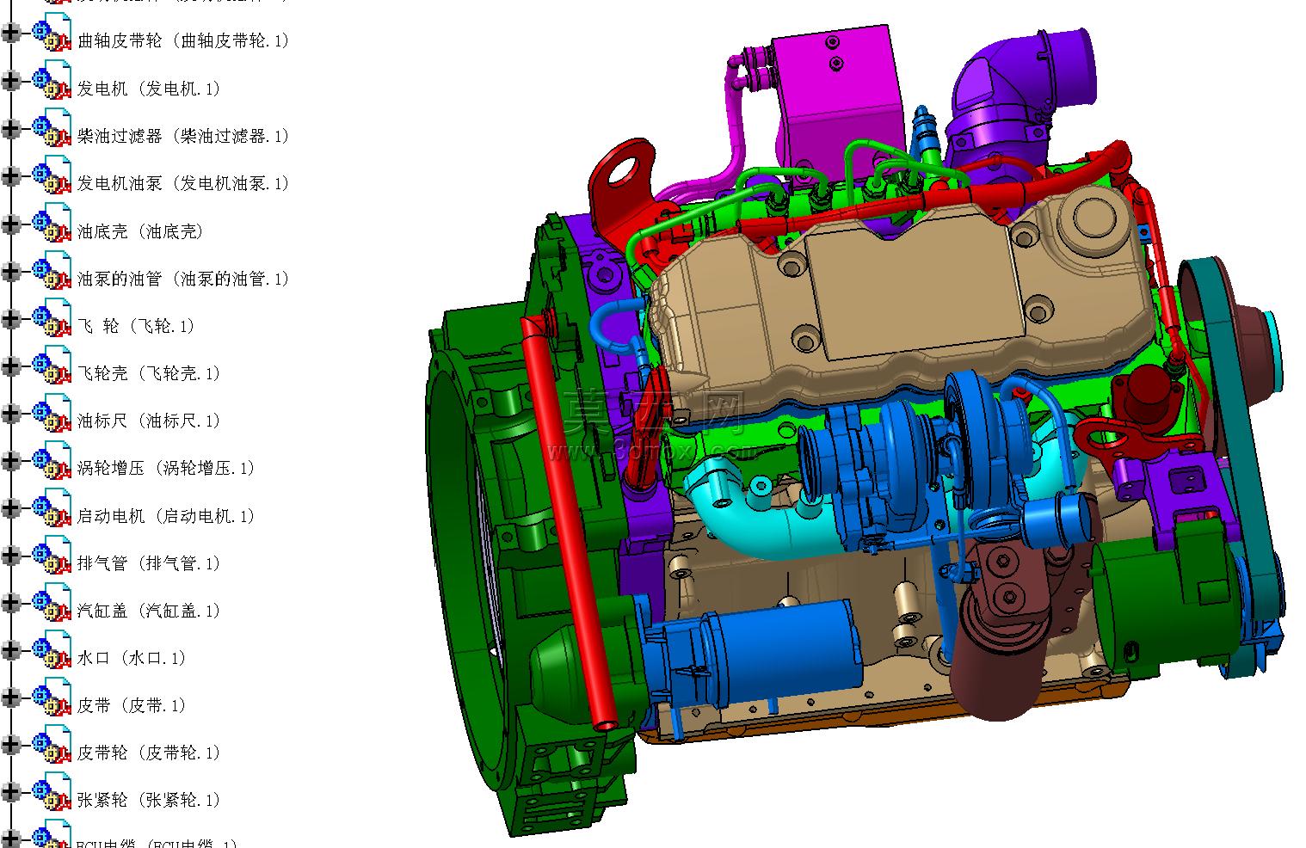The width and height of the screenshot is (1306, 848).
Task: Select 水口 (水口.1) tree entry
Action: 132,658
